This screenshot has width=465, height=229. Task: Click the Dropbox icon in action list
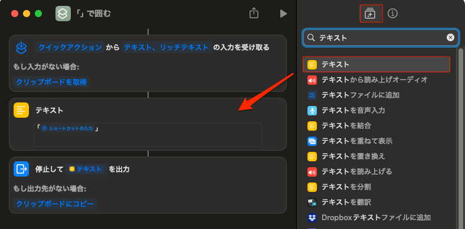(x=312, y=218)
